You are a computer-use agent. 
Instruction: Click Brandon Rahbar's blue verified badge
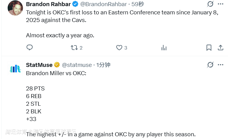(75, 4)
